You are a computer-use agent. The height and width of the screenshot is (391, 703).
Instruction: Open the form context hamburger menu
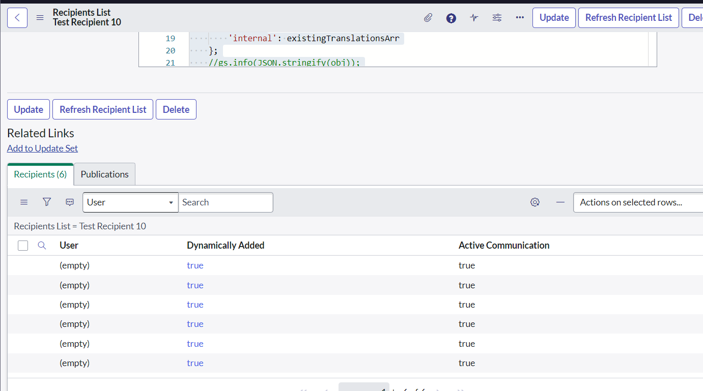tap(40, 18)
